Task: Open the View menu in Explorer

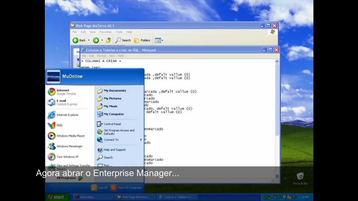Action: 93,32
